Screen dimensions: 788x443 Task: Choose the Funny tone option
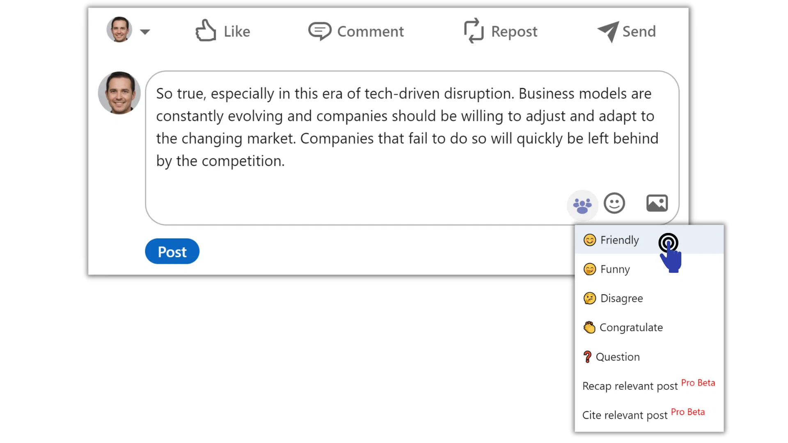615,269
